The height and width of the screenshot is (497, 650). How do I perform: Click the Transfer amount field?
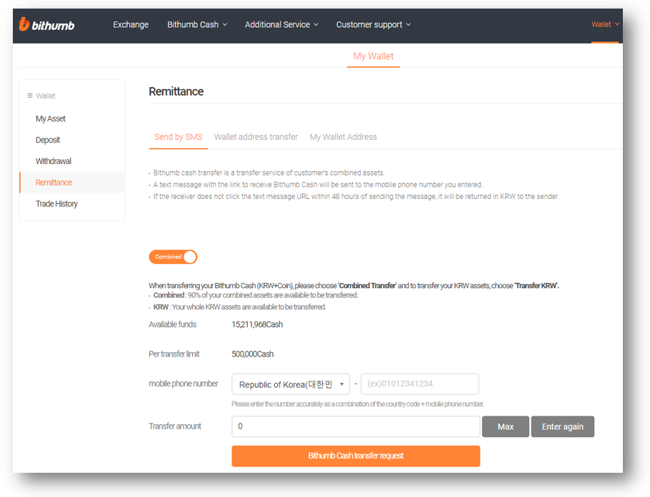356,426
